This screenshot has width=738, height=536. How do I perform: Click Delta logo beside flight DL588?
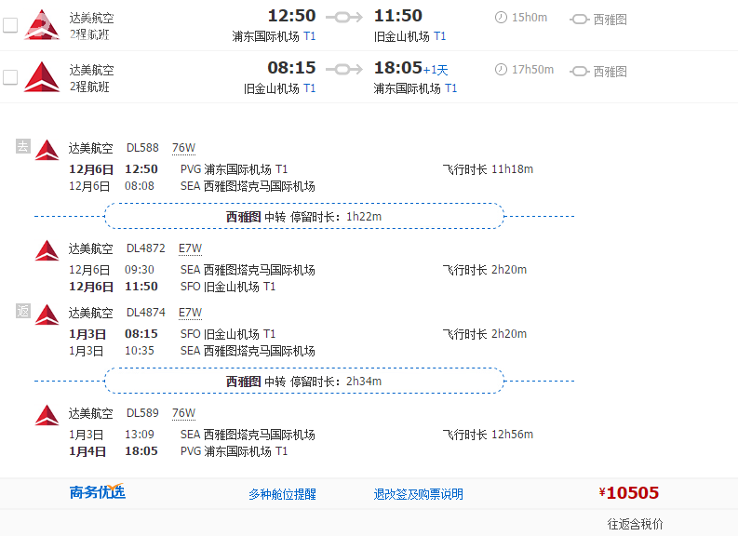coord(47,149)
